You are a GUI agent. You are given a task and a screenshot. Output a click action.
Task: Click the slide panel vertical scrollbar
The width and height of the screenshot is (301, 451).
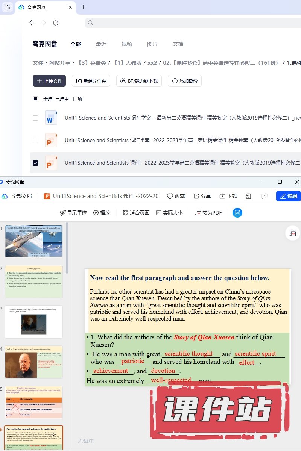coord(67,248)
